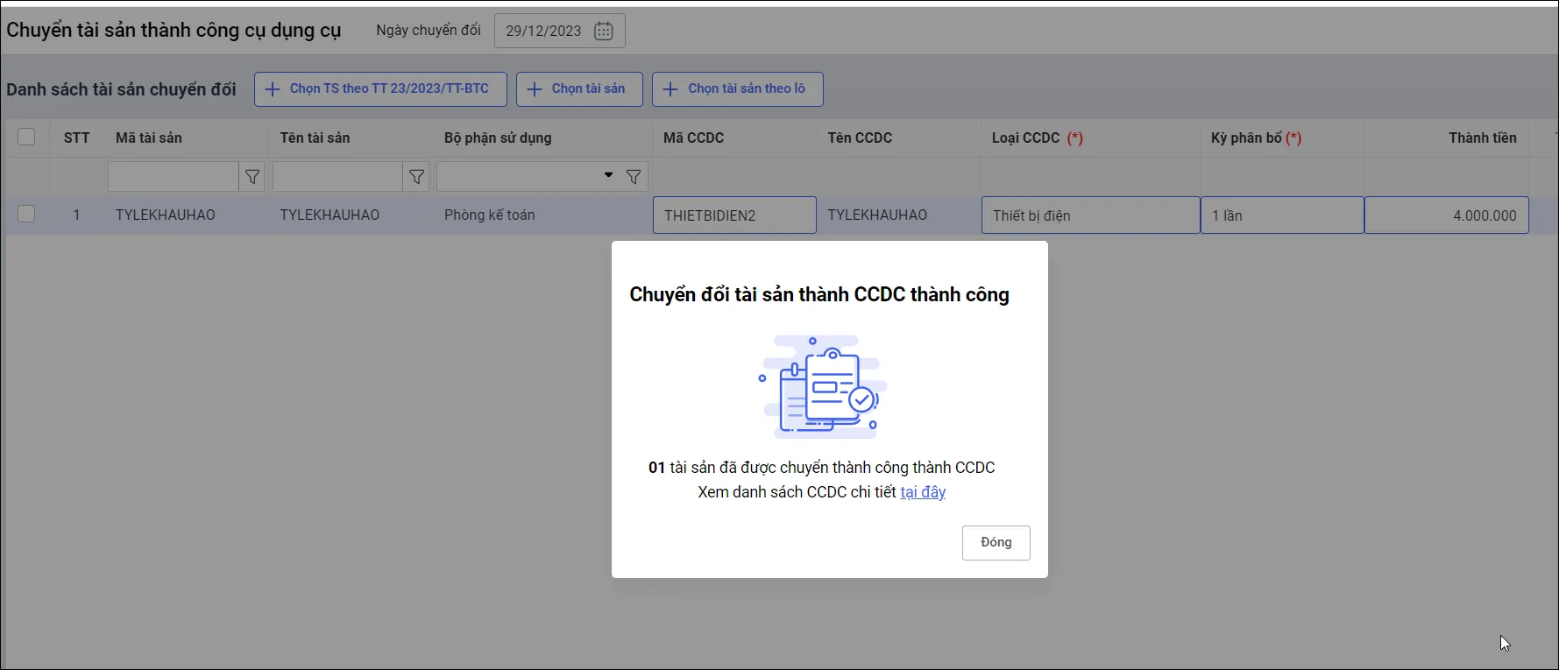The width and height of the screenshot is (1559, 670).
Task: Click the Ngày chuyển đổi date field
Action: [x=543, y=31]
